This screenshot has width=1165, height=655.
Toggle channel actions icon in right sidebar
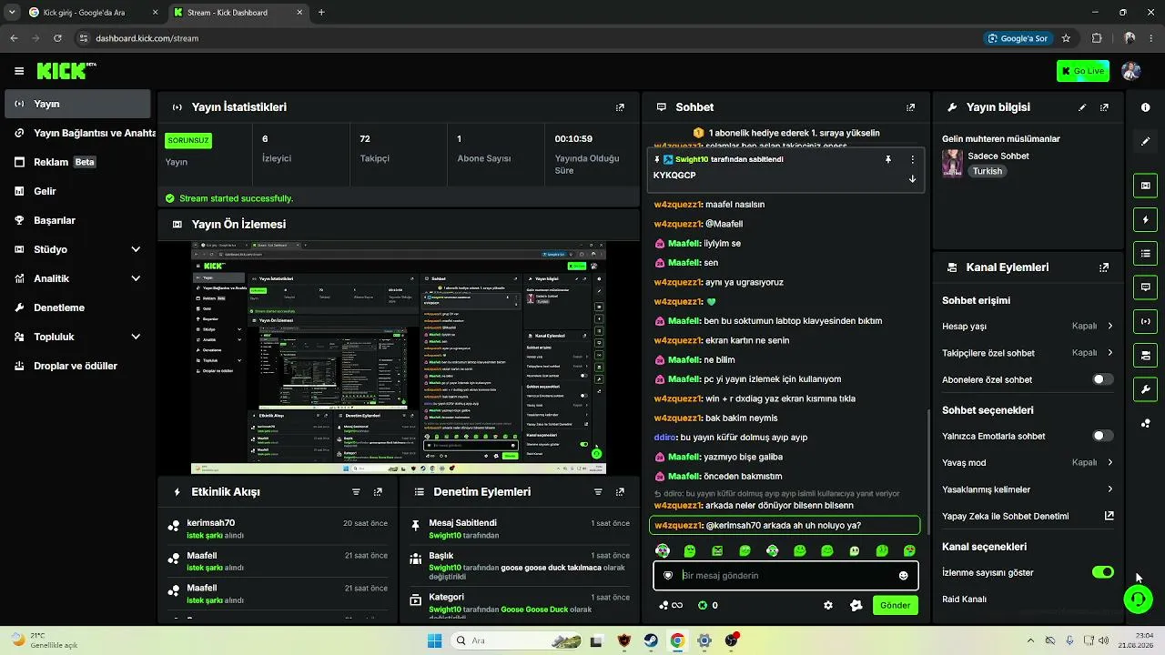pos(1145,355)
